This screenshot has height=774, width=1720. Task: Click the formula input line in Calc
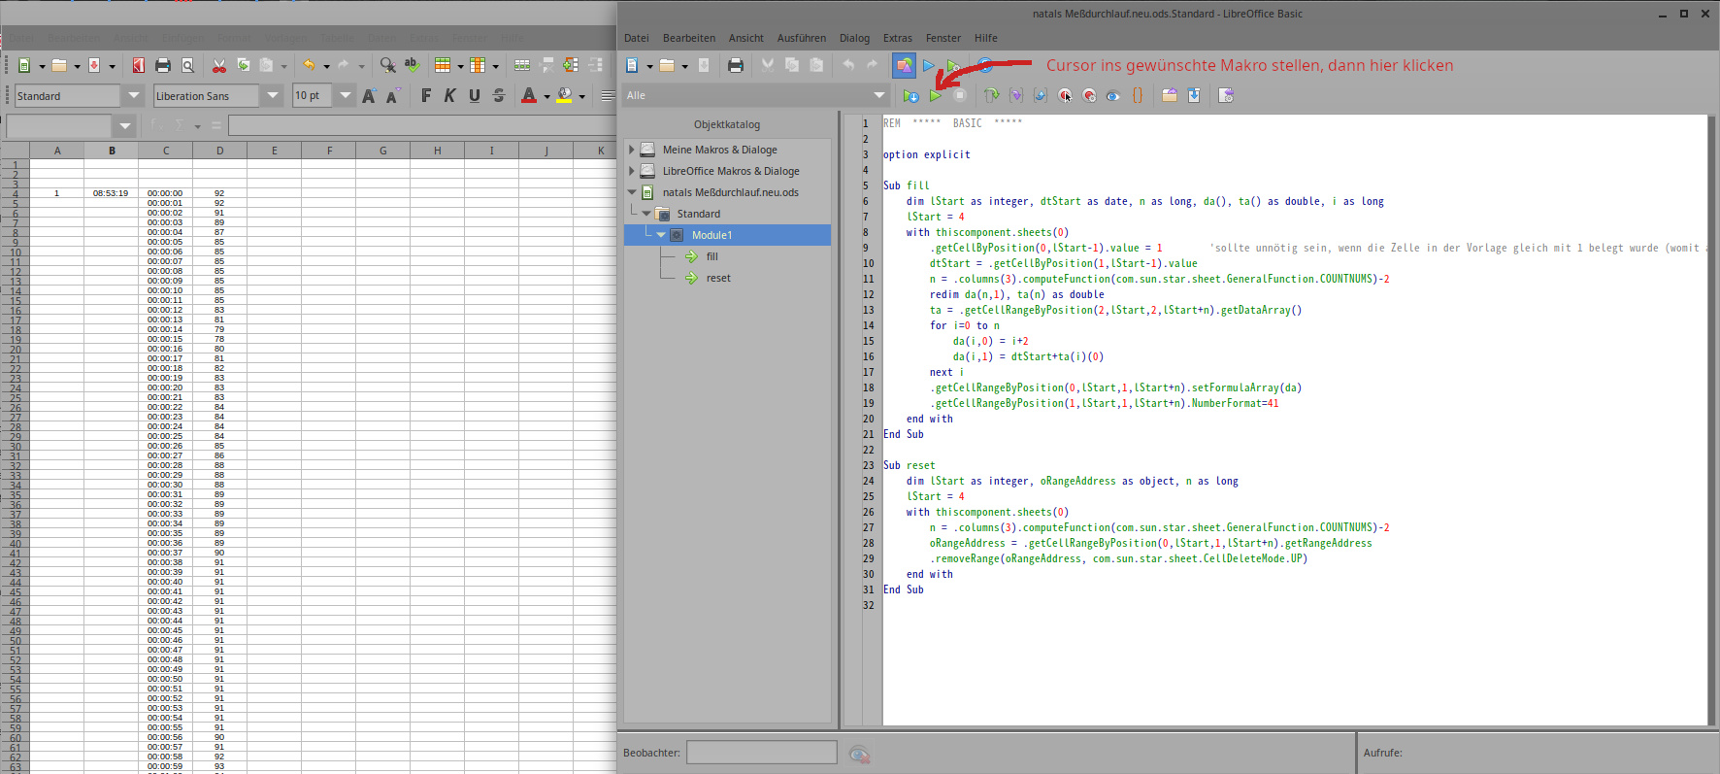pyautogui.click(x=422, y=126)
